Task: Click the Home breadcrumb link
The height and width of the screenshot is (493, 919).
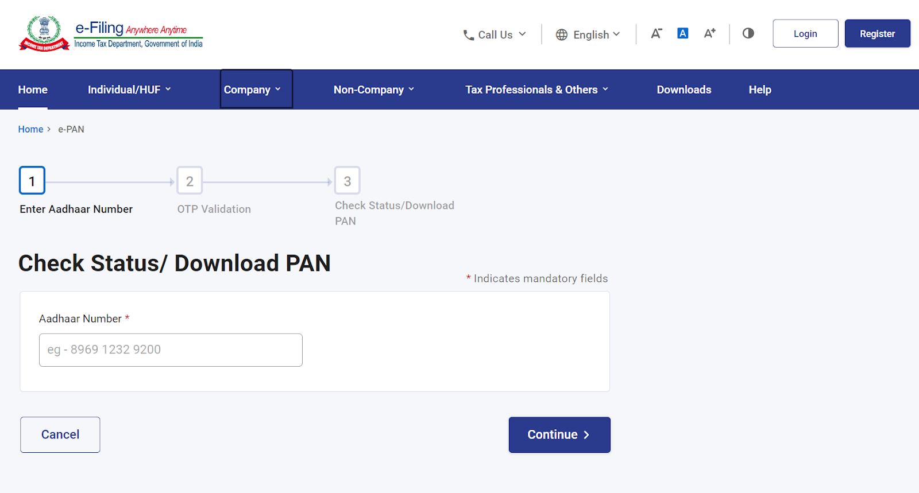Action: point(30,129)
